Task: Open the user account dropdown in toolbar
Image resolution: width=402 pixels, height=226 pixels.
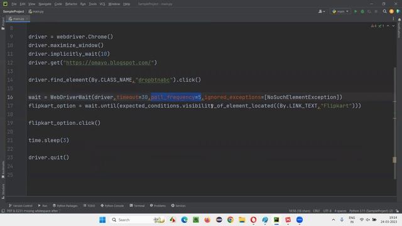Action: coord(322,11)
